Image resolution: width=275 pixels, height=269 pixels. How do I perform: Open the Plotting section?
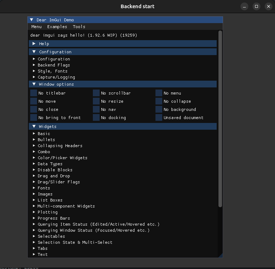47,212
